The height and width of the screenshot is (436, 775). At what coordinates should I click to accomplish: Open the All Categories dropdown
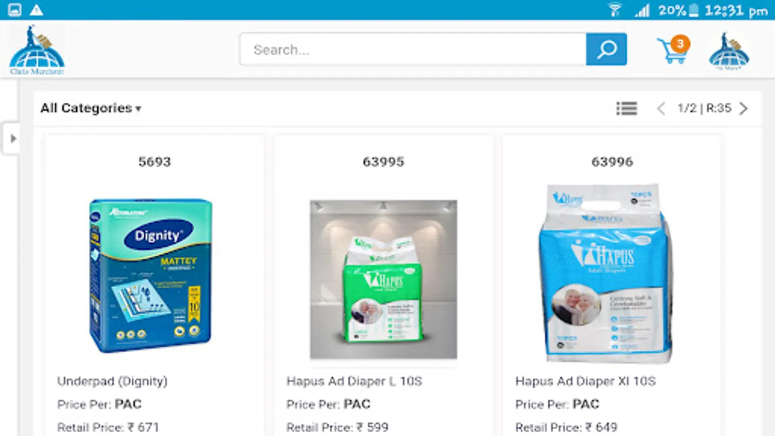tap(91, 108)
